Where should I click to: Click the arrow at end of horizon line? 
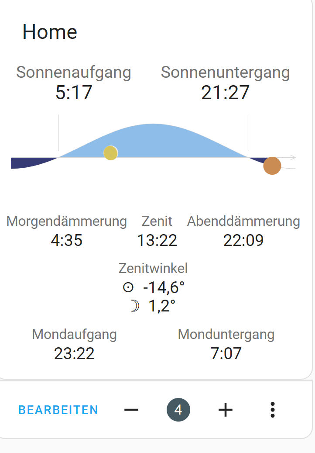click(292, 157)
